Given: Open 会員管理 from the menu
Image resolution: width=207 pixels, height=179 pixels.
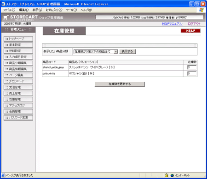Looking at the screenshot, I should coord(18,112).
